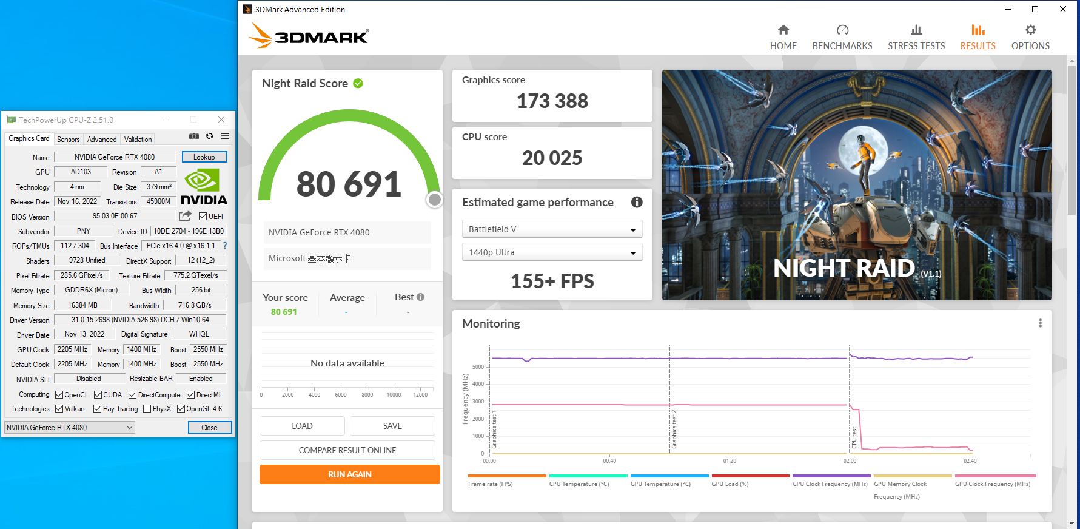Open the GPU-Z hamburger menu

coord(225,136)
